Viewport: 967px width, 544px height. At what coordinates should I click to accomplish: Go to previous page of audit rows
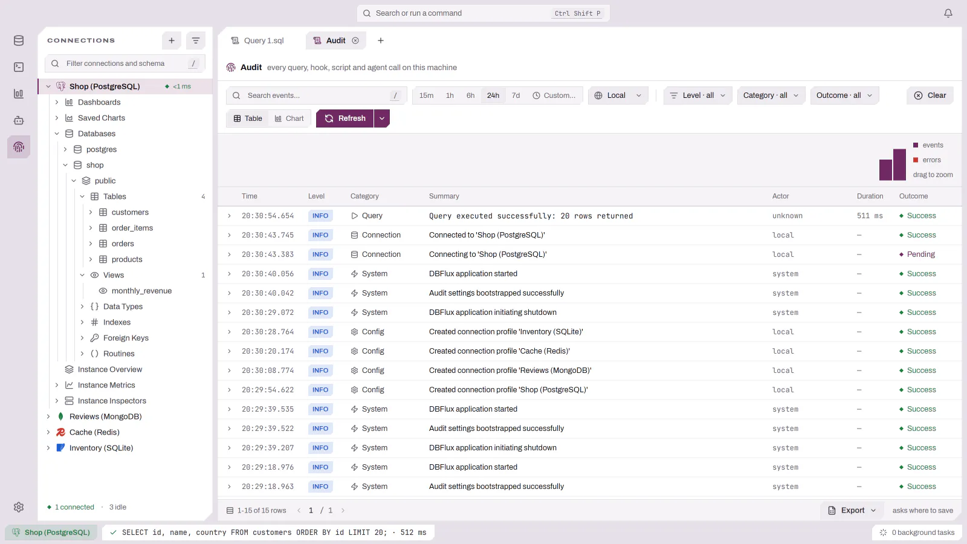point(299,510)
